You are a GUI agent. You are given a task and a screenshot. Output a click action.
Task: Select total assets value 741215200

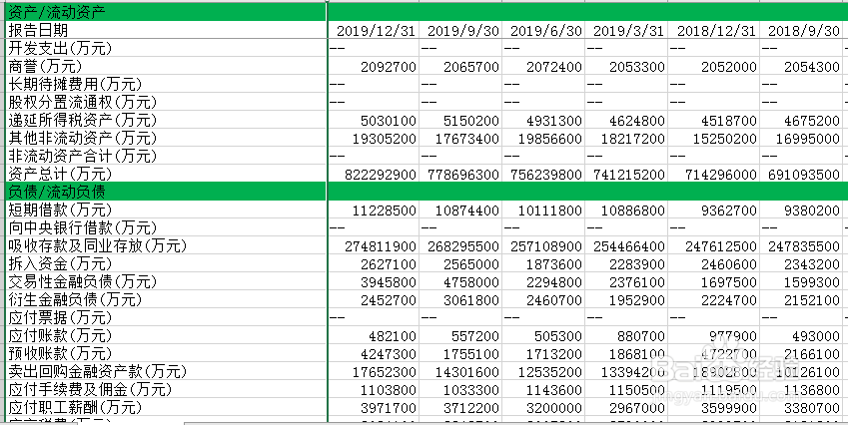click(626, 174)
